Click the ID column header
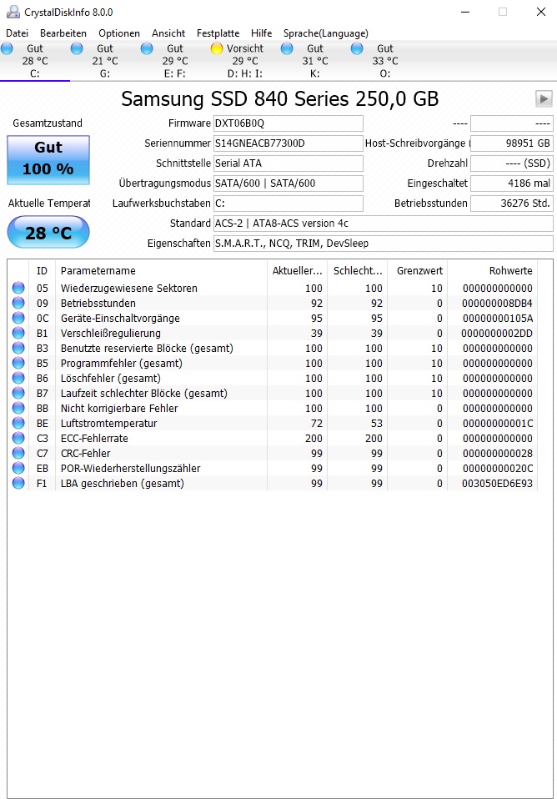The image size is (557, 799). (42, 270)
